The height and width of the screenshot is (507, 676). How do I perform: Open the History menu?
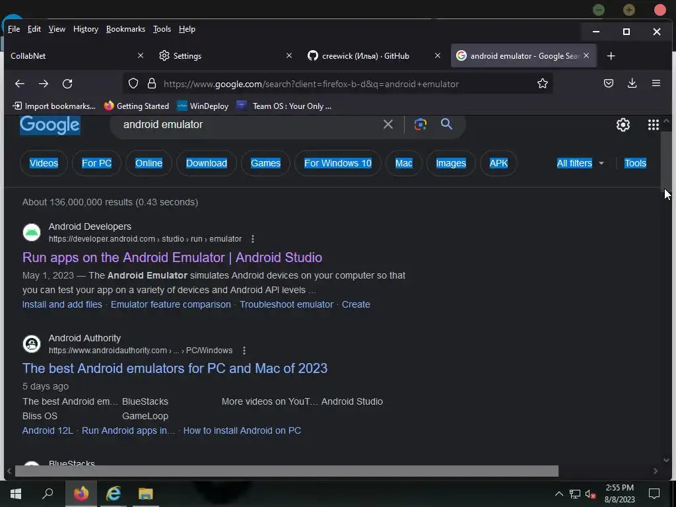[86, 29]
